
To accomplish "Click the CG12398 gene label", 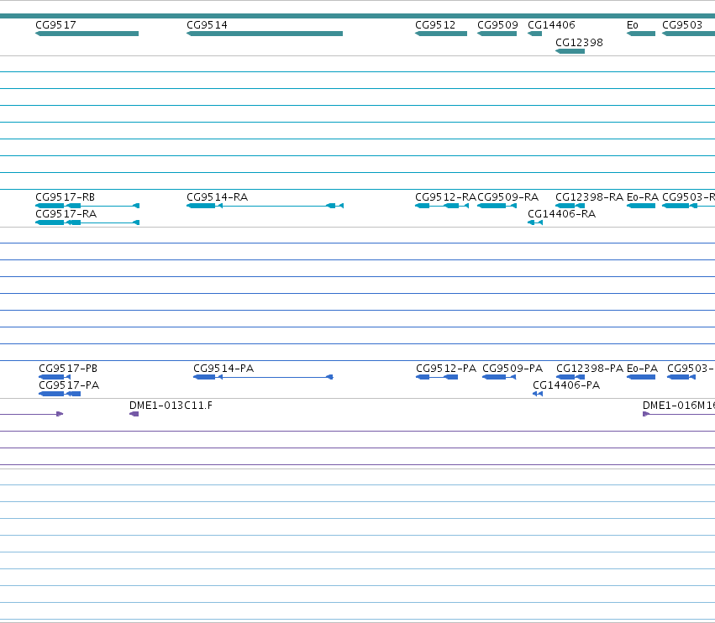I will point(579,42).
